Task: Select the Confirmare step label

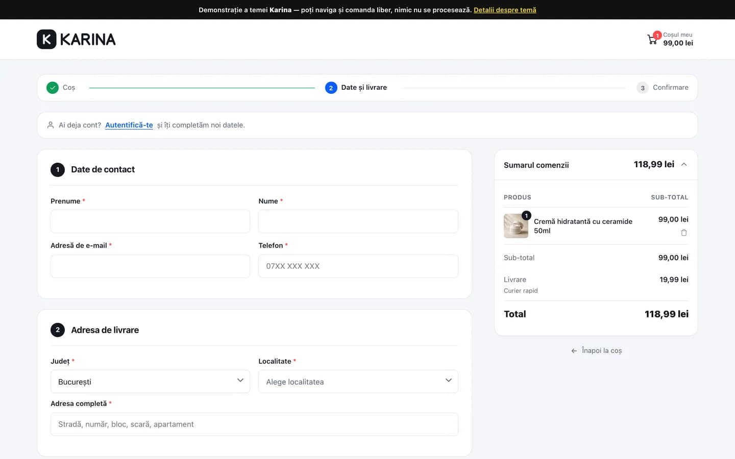Action: point(671,88)
